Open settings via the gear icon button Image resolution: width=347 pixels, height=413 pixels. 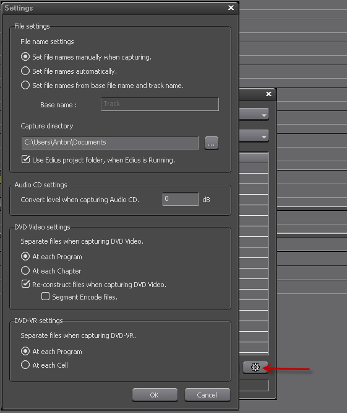click(255, 367)
